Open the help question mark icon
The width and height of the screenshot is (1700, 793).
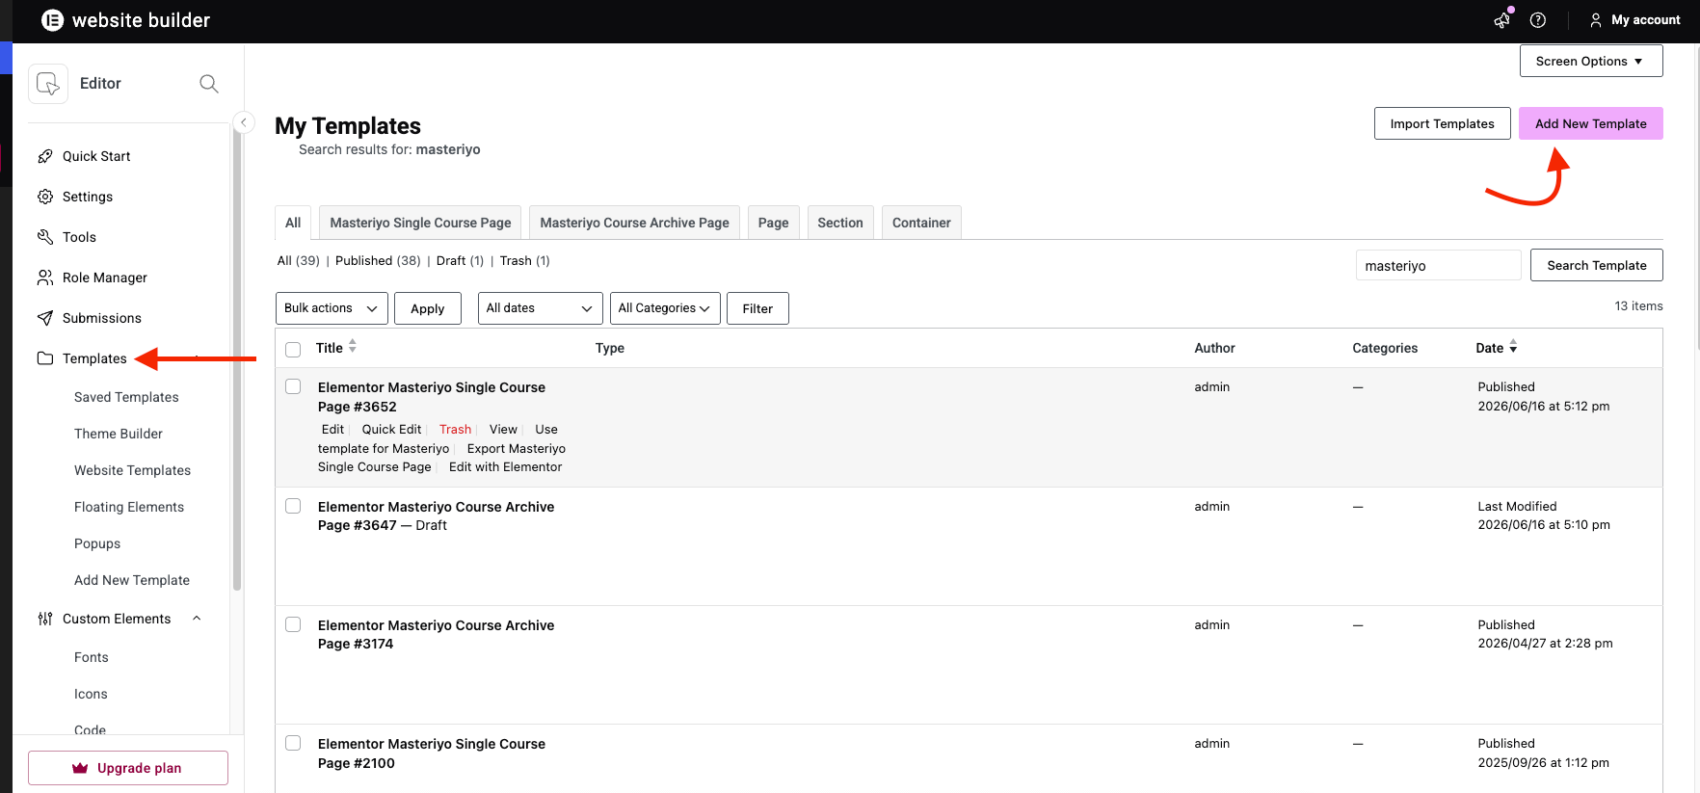[1538, 20]
